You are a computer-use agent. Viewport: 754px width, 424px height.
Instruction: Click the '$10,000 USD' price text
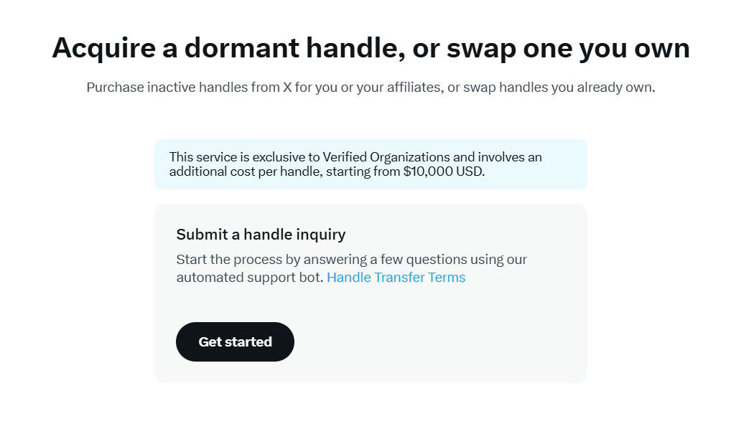tap(443, 171)
